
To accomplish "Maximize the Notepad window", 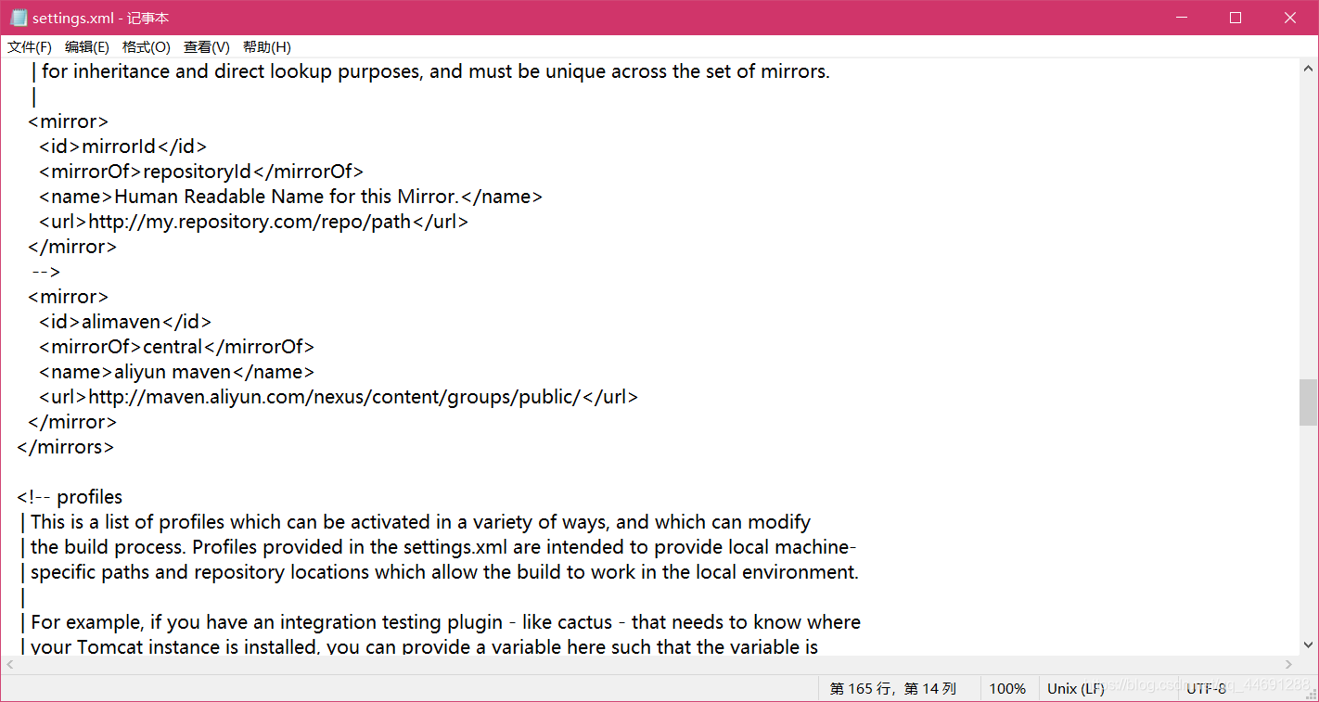I will click(1236, 18).
